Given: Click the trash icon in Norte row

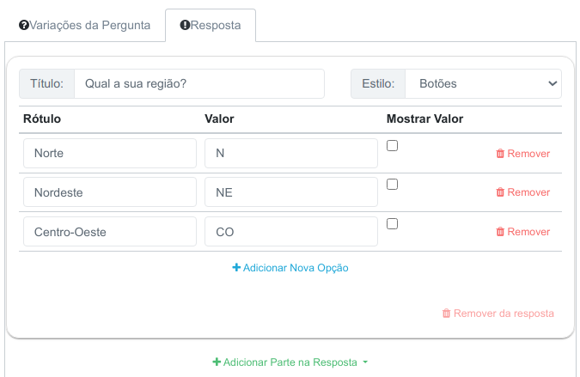Looking at the screenshot, I should point(500,154).
